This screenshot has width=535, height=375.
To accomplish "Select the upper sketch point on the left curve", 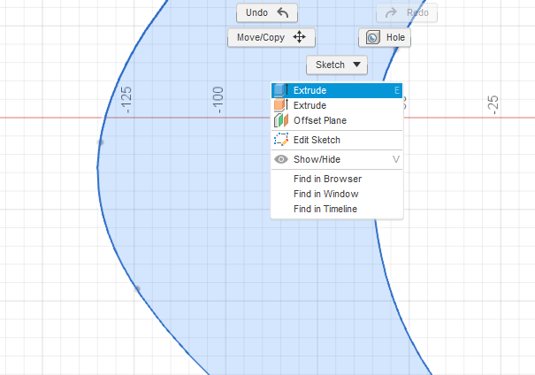I will (101, 142).
